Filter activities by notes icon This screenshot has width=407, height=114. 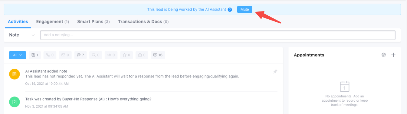pyautogui.click(x=35, y=55)
